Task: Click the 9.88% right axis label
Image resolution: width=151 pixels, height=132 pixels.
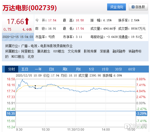Action: pyautogui.click(x=141, y=79)
